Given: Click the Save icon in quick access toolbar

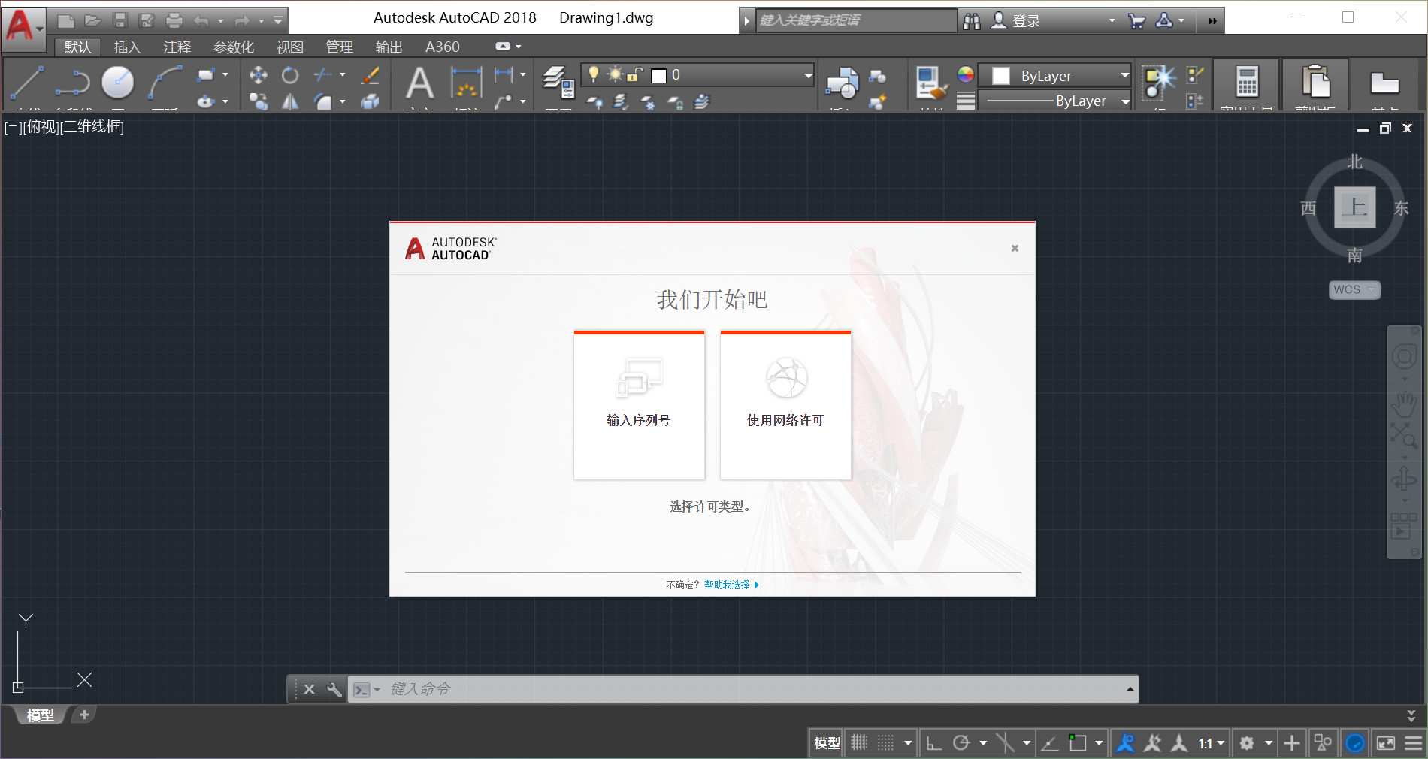Looking at the screenshot, I should pyautogui.click(x=120, y=21).
